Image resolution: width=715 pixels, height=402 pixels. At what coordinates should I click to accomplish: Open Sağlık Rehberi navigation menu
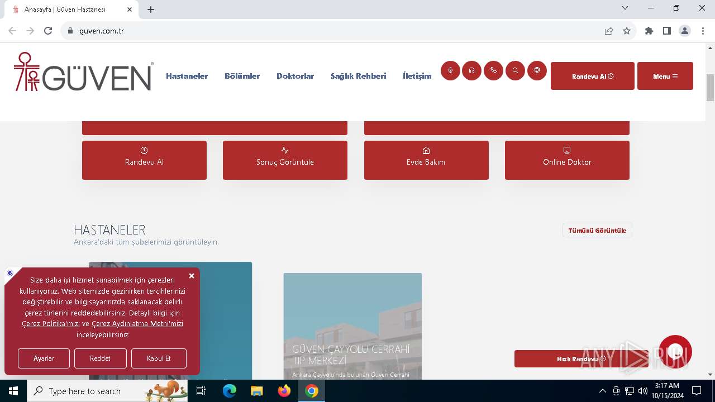click(x=358, y=76)
